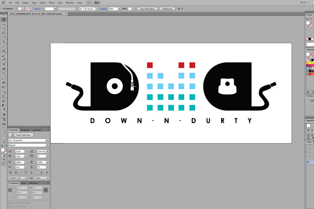Select the red swatch in Swatches panel
Image resolution: width=314 pixels, height=209 pixels.
coord(310,74)
